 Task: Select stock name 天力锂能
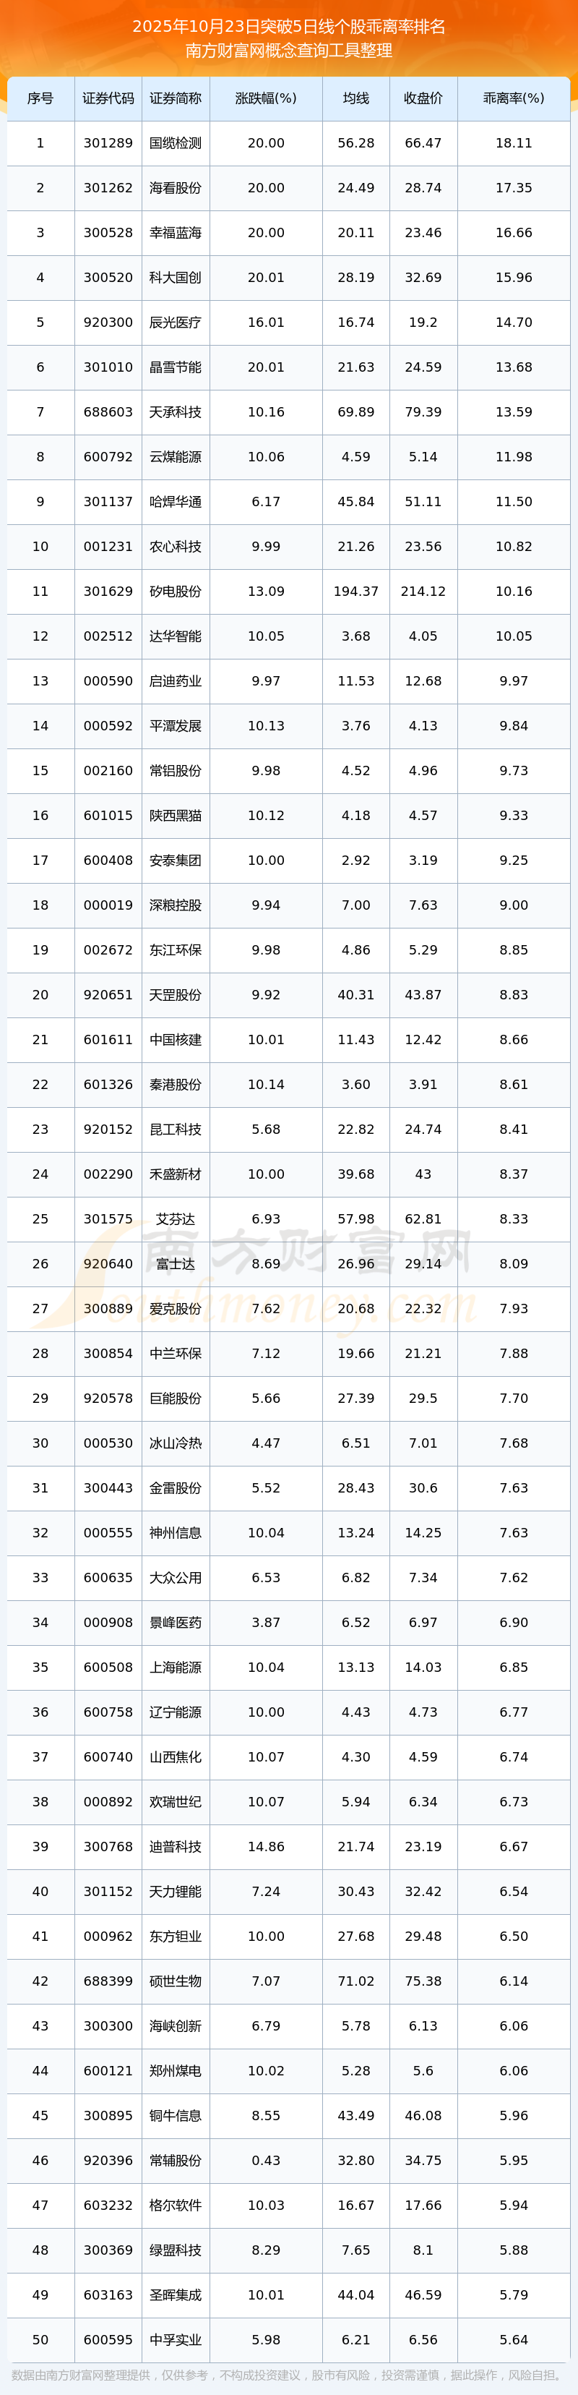[176, 1891]
